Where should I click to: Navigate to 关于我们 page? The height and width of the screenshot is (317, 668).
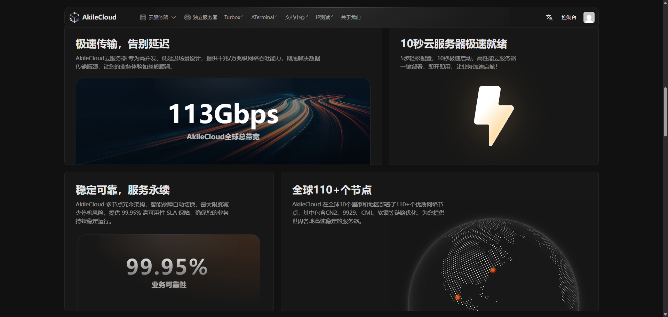351,17
